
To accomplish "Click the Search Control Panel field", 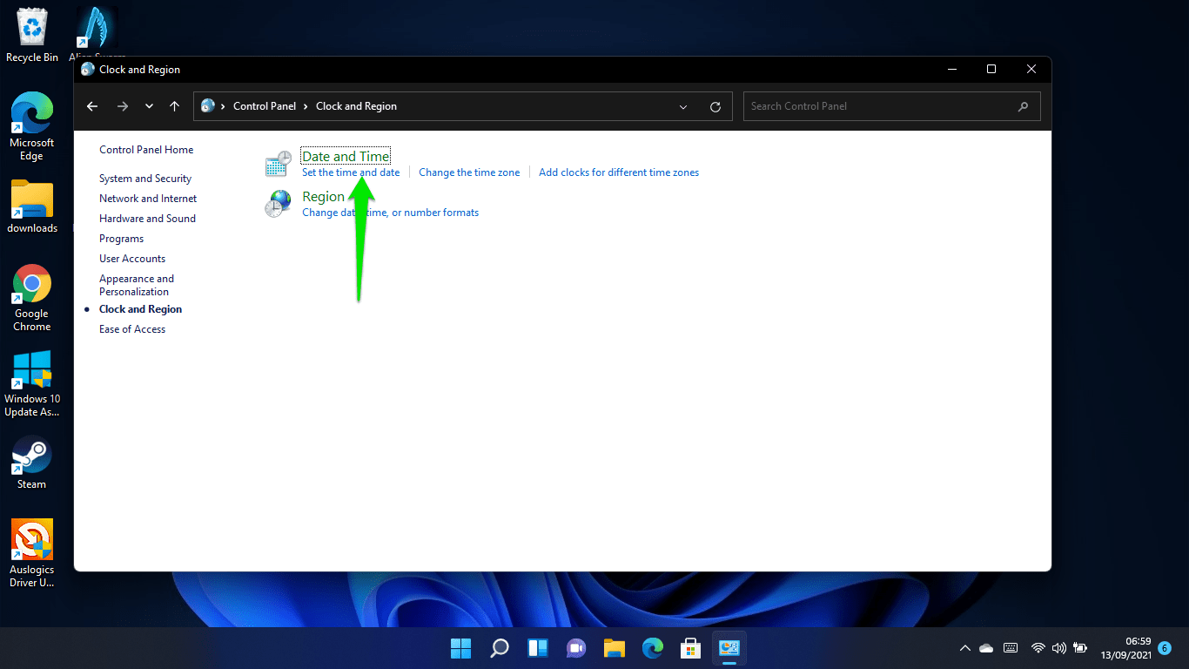I will tap(879, 106).
